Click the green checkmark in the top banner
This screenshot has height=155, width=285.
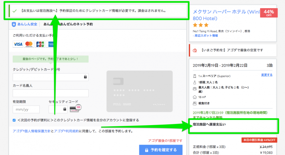[14, 11]
